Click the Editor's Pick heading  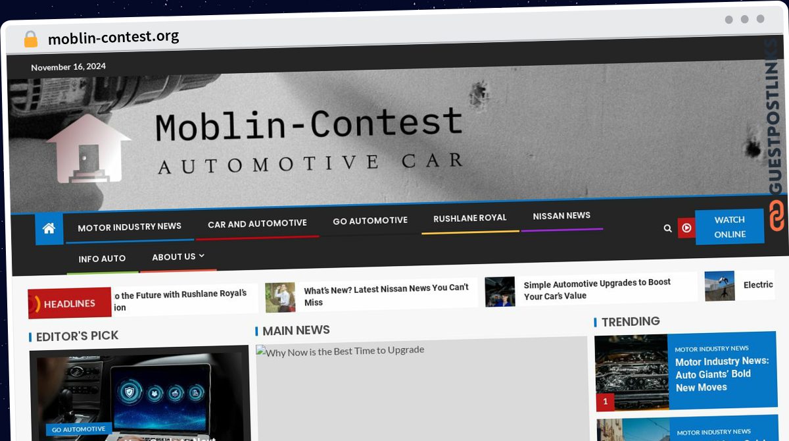[x=77, y=336]
